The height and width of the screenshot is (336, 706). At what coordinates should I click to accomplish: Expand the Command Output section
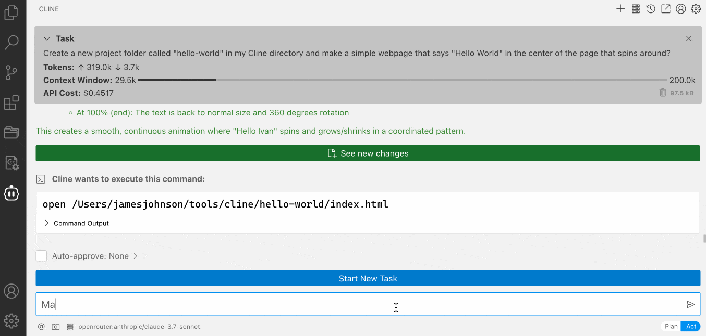[46, 223]
